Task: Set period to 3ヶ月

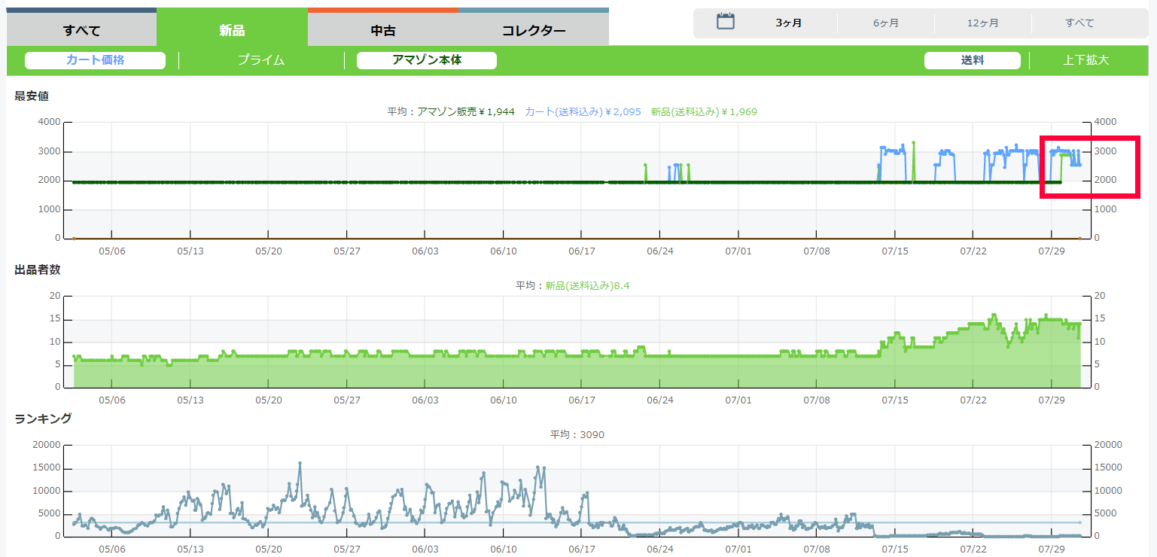Action: click(788, 23)
